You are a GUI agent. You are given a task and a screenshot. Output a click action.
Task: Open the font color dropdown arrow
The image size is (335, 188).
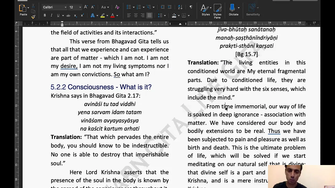click(117, 16)
